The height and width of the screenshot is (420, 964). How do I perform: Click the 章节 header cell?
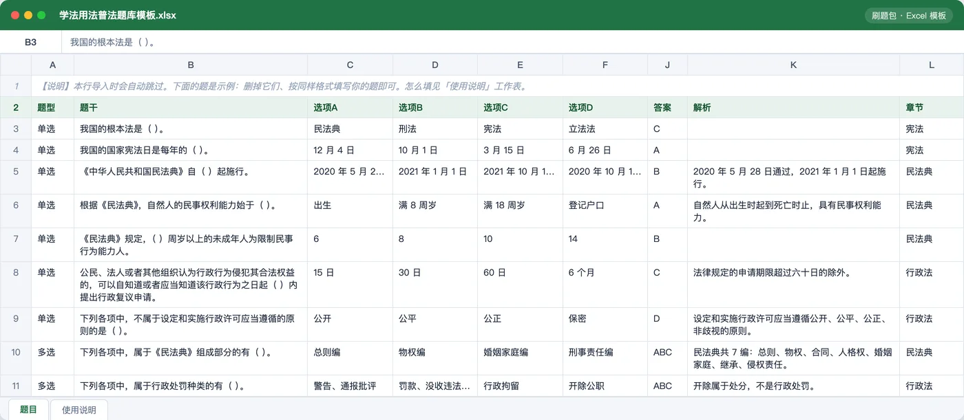[x=932, y=108]
